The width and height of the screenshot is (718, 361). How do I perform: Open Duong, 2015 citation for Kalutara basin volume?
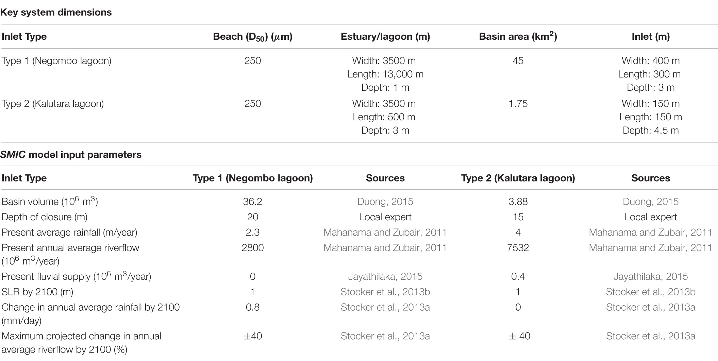(650, 202)
